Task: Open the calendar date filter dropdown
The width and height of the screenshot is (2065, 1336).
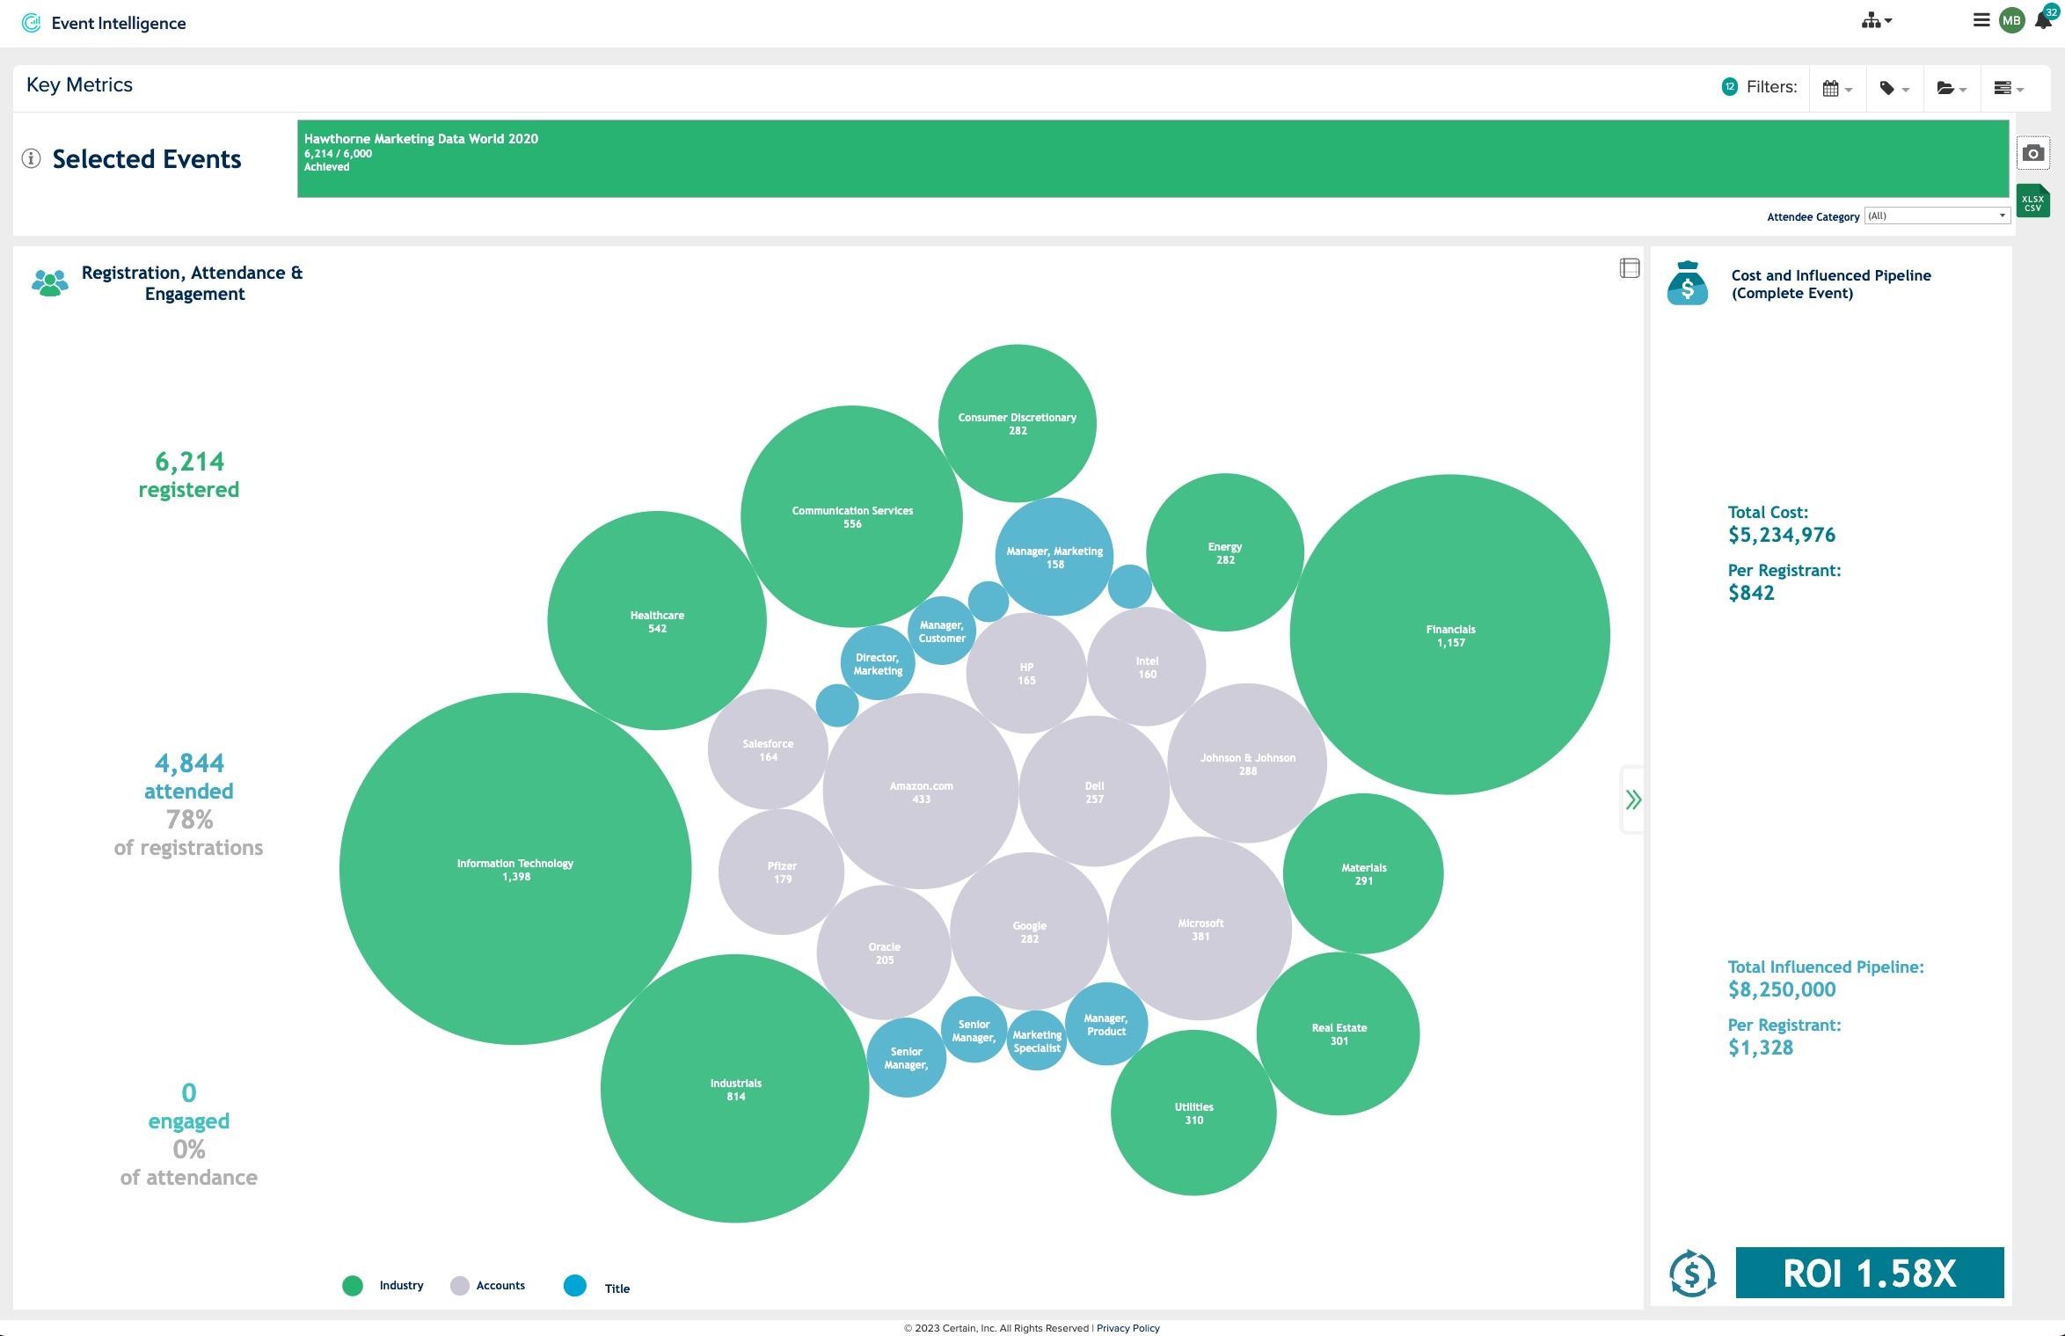Action: pos(1836,88)
